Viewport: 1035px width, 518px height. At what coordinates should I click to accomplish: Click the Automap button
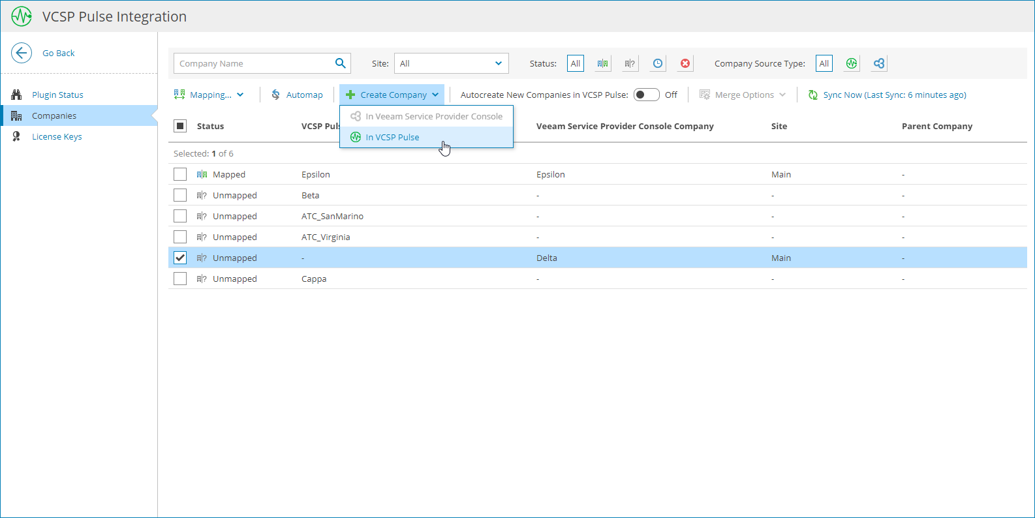pos(297,95)
